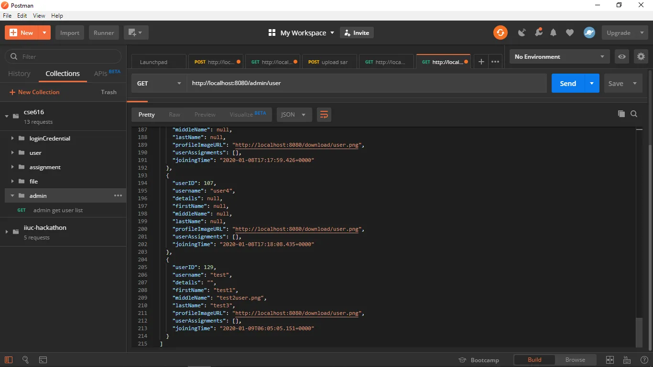Screen dimensions: 653x367
Task: Copy response with the copy icon
Action: coord(621,114)
